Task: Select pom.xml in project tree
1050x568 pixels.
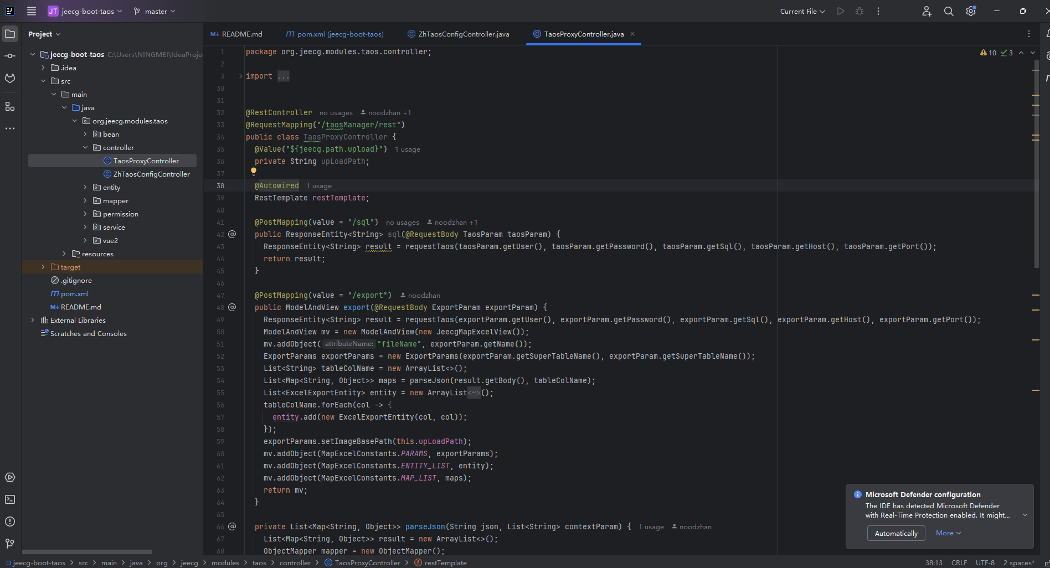Action: click(69, 293)
